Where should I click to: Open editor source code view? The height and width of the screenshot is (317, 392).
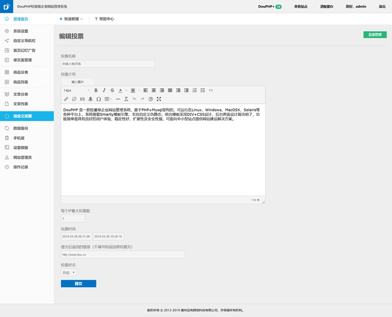click(211, 90)
